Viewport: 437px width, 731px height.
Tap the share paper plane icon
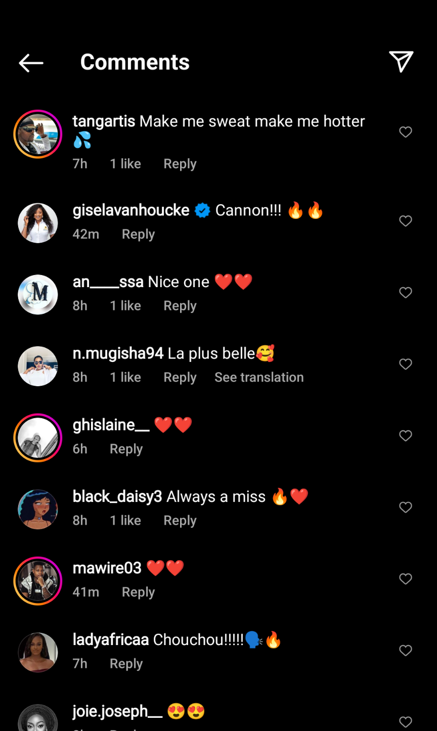click(x=402, y=62)
